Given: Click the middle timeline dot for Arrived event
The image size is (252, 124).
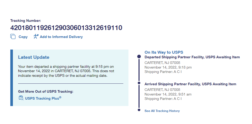Looking at the screenshot, I should point(139,83).
